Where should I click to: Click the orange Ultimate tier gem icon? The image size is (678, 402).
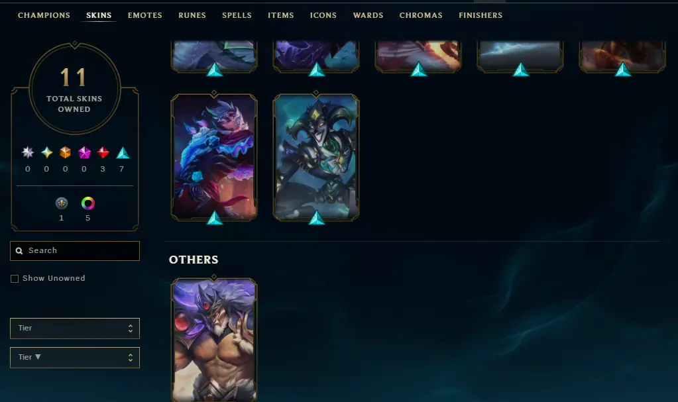[x=66, y=152]
